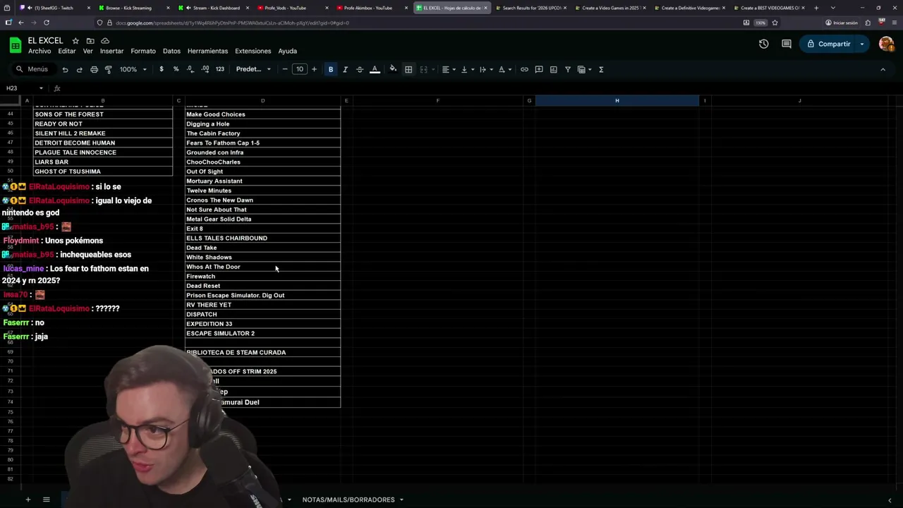This screenshot has width=903, height=508.
Task: Open the Extensiones menu
Action: click(x=253, y=51)
